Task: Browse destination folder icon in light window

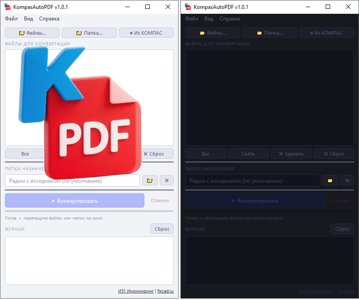Action: [x=150, y=180]
